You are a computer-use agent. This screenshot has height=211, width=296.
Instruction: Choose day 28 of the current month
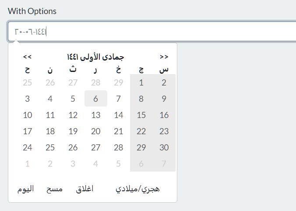[118, 147]
